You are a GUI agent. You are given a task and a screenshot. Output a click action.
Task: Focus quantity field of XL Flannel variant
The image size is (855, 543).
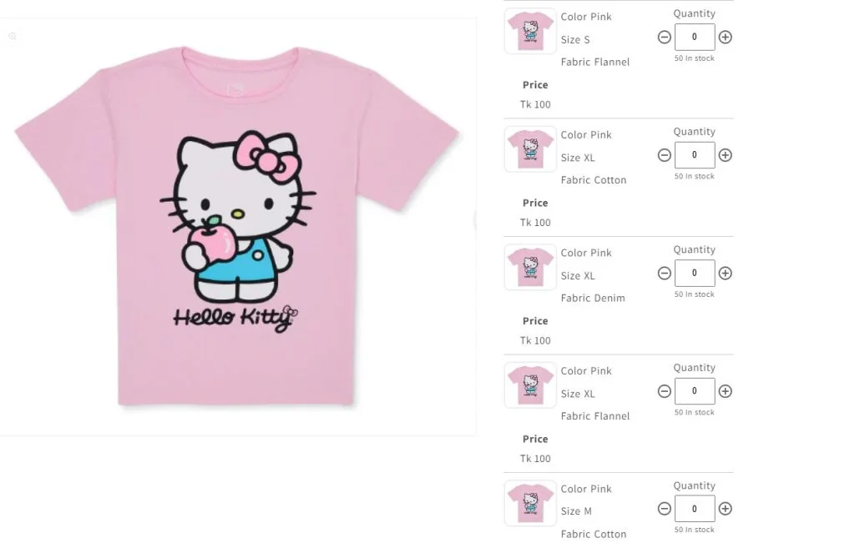(x=694, y=391)
